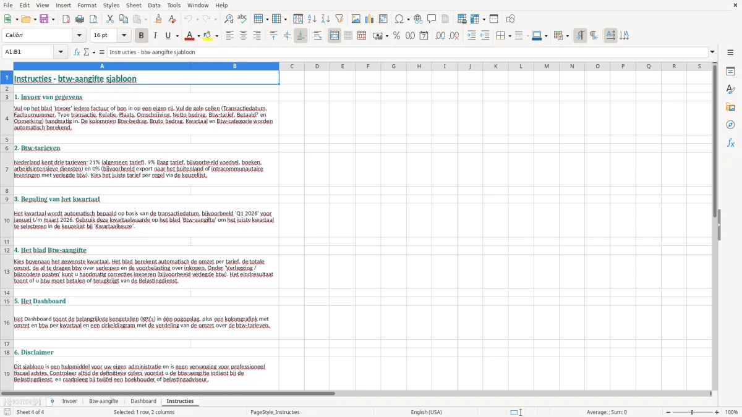Save the document with the Save icon

[44, 19]
